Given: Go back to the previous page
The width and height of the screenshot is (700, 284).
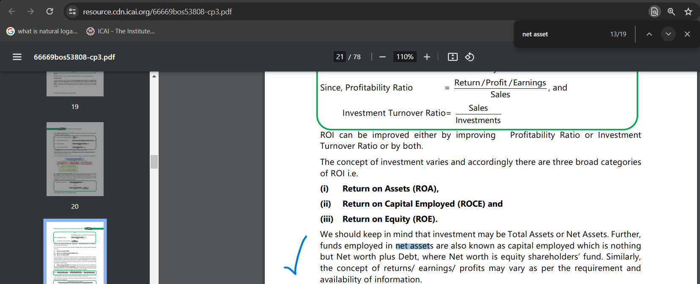Looking at the screenshot, I should click(x=12, y=11).
